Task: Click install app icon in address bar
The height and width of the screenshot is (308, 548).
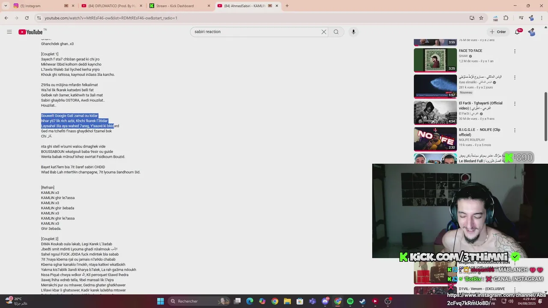Action: click(x=472, y=18)
